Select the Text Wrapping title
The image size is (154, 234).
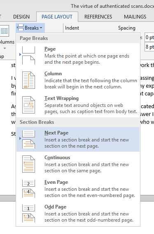click(x=61, y=98)
